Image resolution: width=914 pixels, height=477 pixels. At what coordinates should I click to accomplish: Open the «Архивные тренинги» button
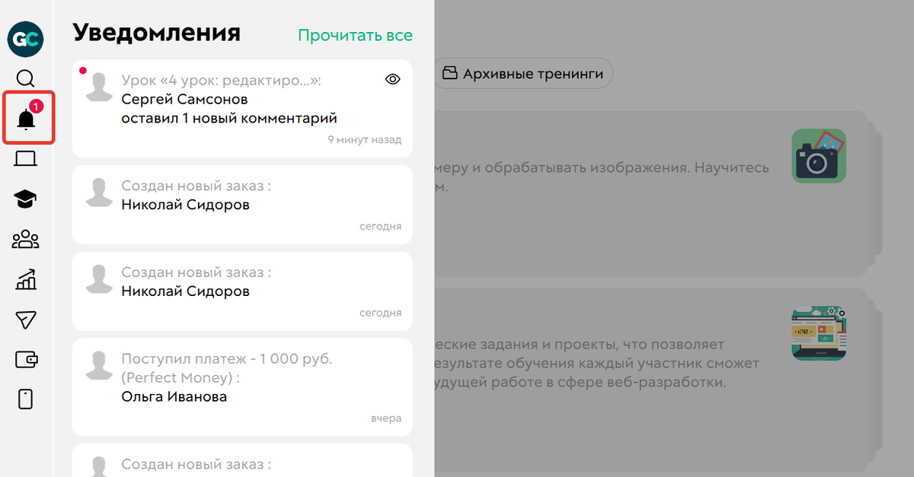pos(523,73)
